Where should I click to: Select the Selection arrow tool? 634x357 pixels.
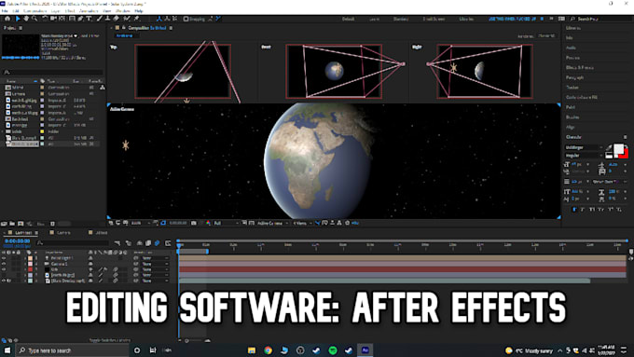(x=18, y=19)
